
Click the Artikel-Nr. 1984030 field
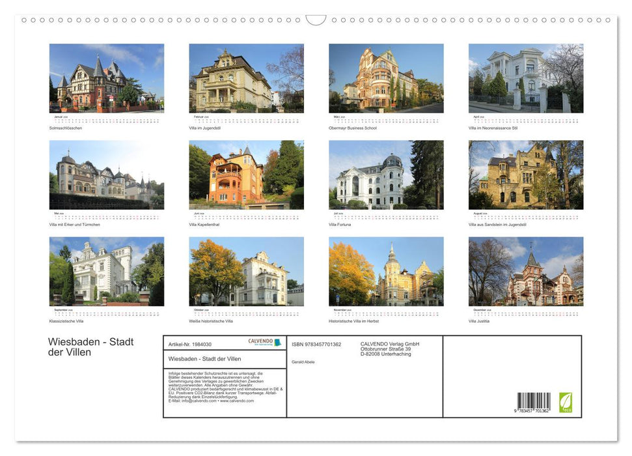[x=190, y=344]
